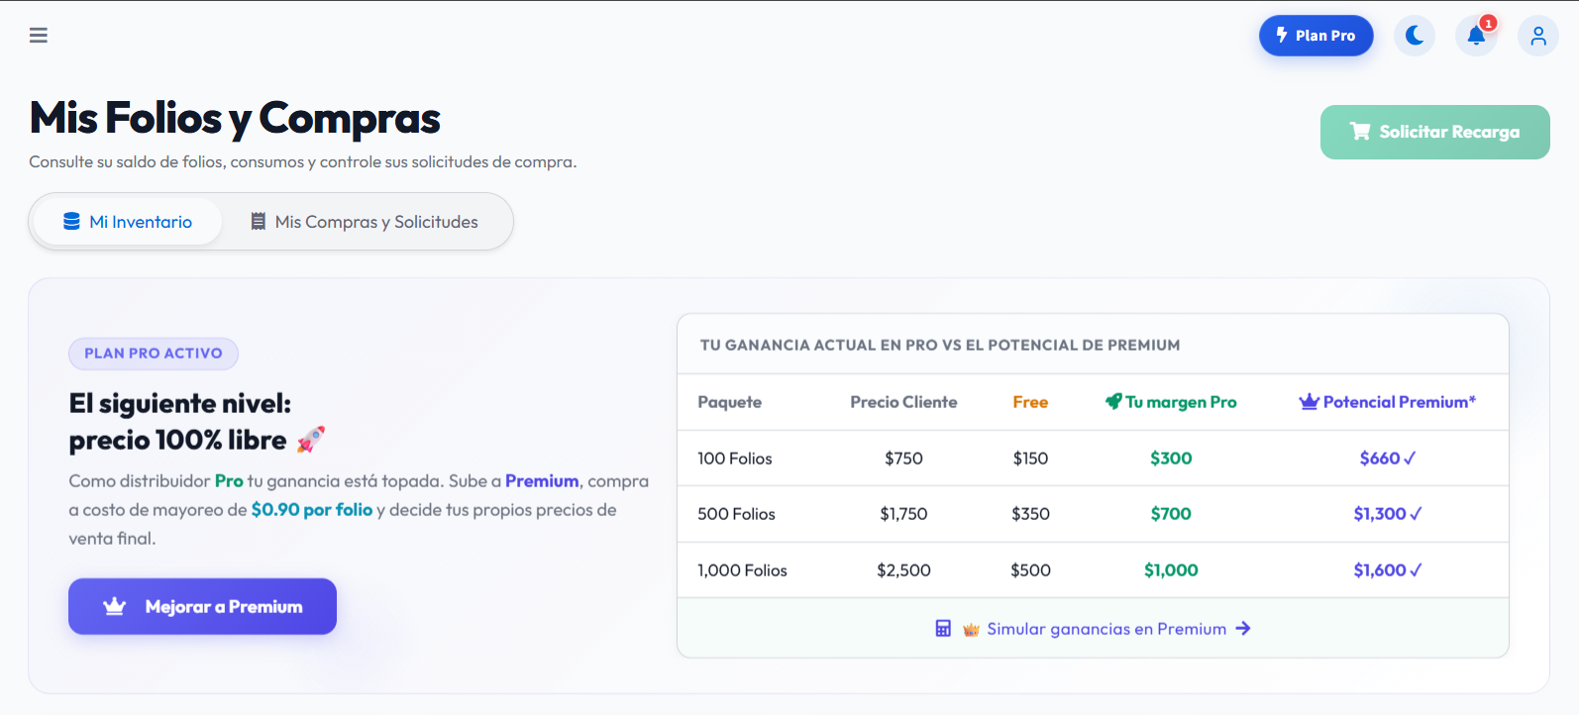Click the lightning bolt icon in Plan Pro

pos(1282,35)
